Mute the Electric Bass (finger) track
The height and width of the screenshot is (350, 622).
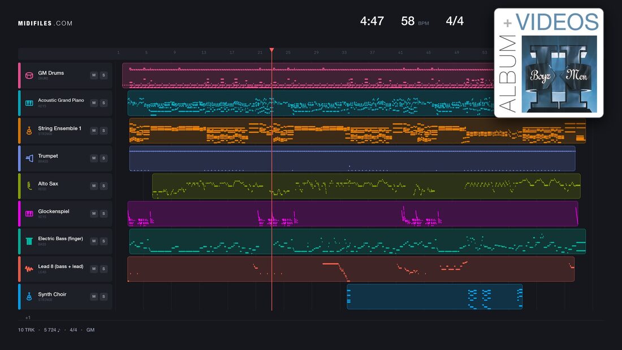coord(94,241)
